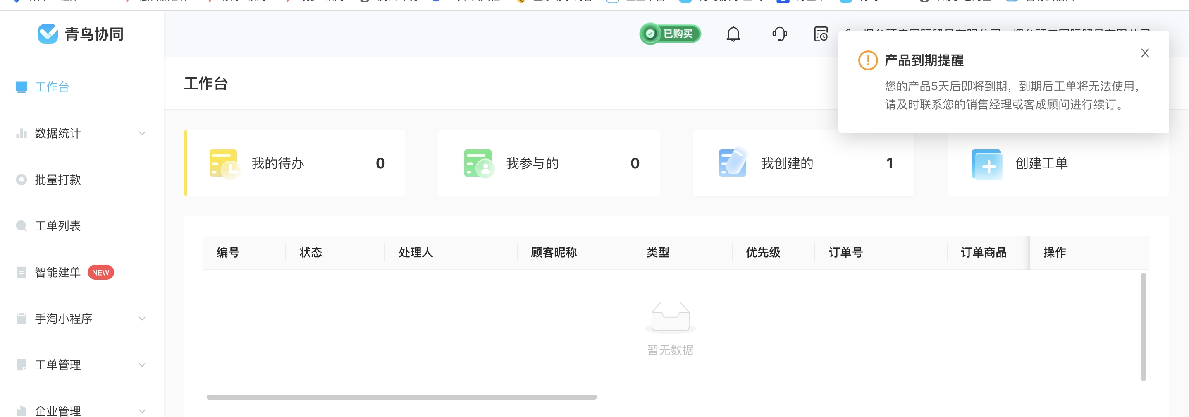Click the 已购买 green status badge
The height and width of the screenshot is (417, 1189).
click(670, 34)
